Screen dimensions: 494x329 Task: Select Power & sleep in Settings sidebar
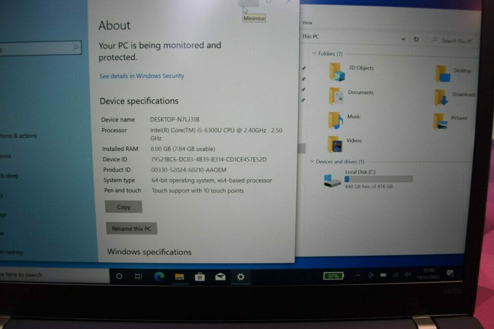(x=9, y=176)
